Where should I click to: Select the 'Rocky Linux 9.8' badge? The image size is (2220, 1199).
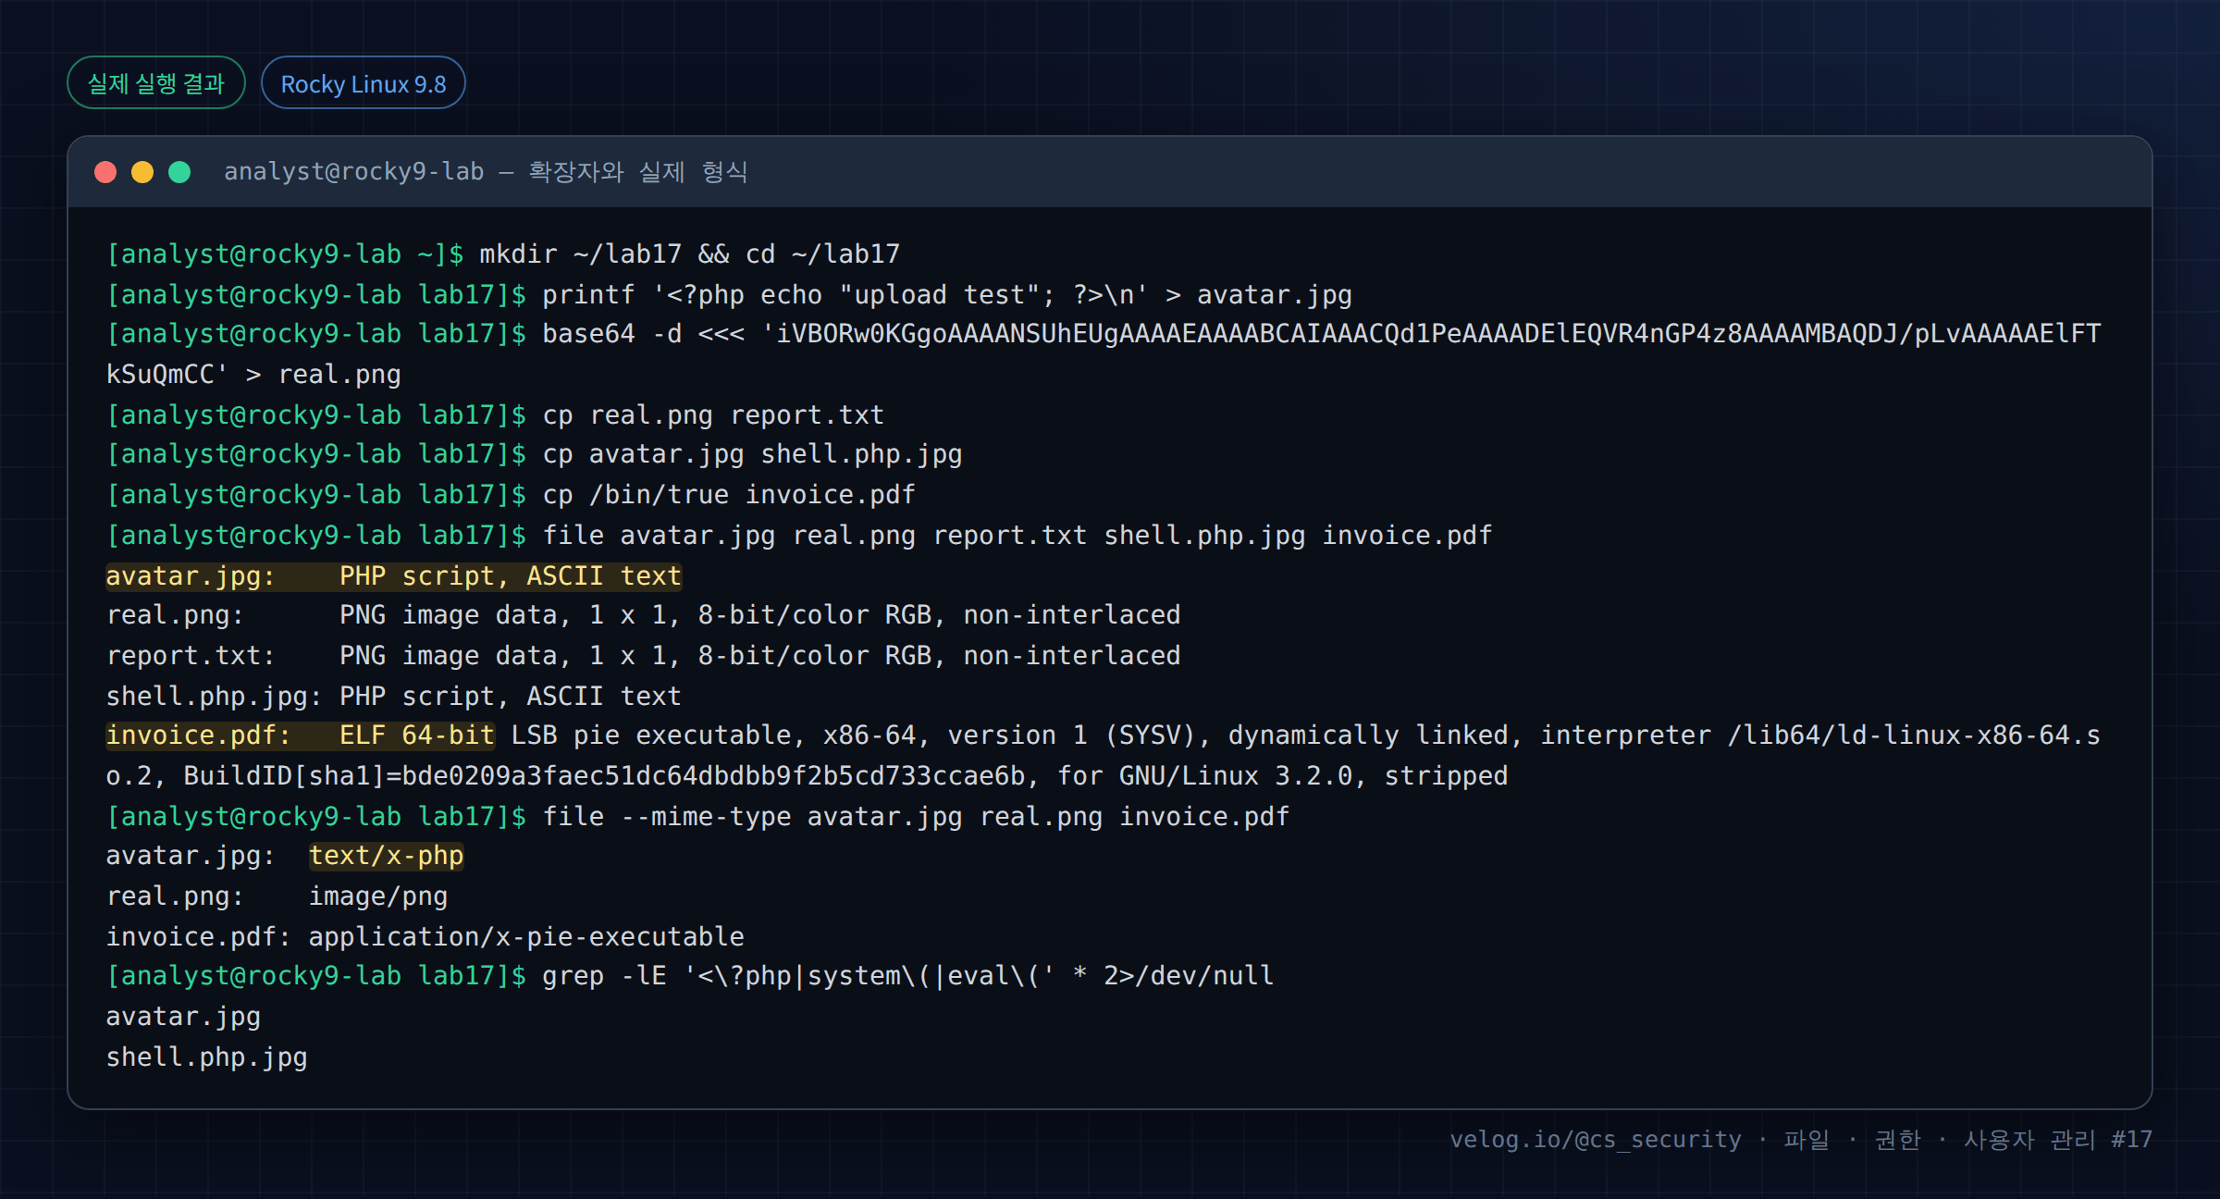(364, 83)
